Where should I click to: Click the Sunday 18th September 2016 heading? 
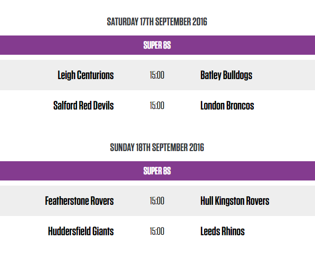click(157, 148)
